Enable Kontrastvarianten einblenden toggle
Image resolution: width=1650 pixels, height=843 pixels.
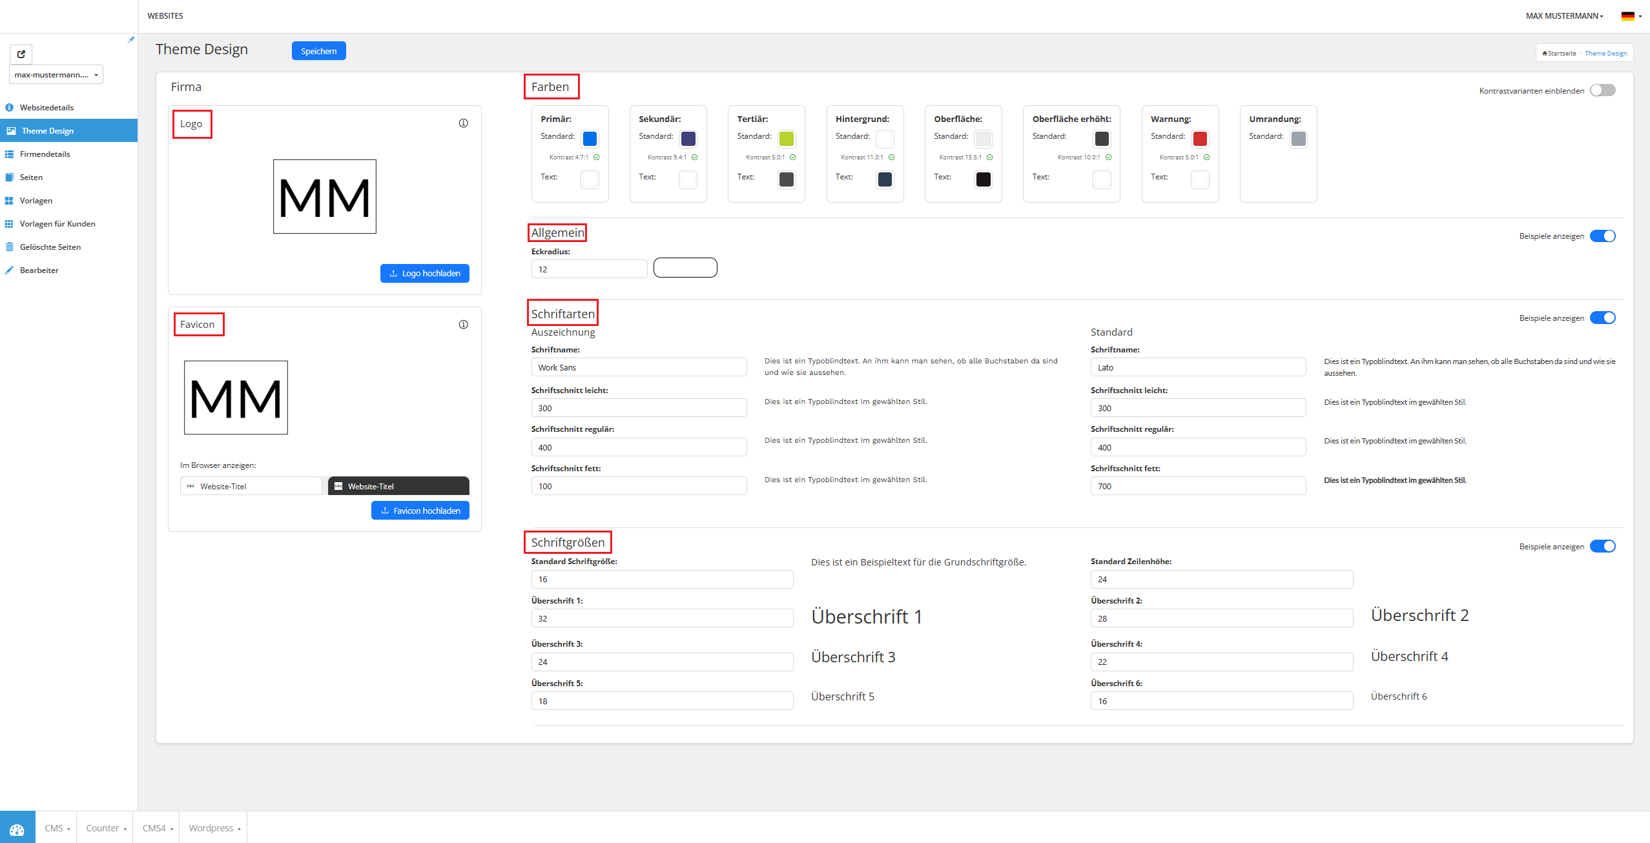(x=1602, y=90)
